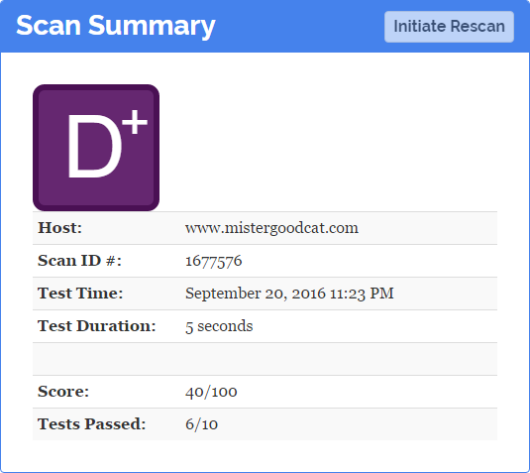
Task: Select the www.mistergoodcat.com host value
Action: point(271,228)
